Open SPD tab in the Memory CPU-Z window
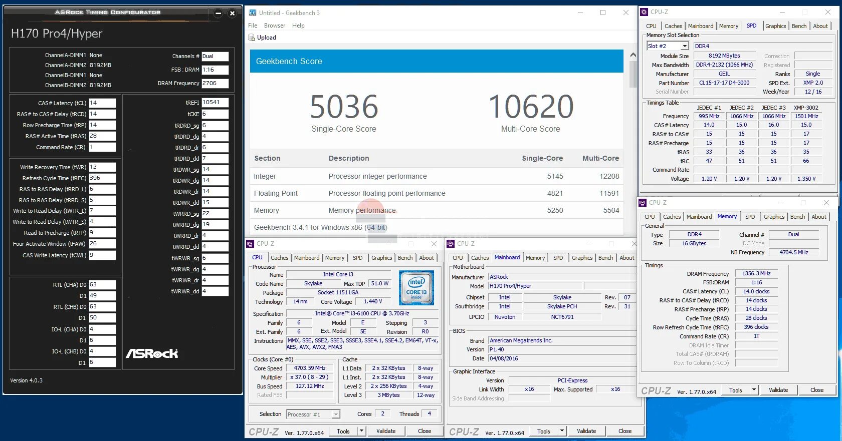The image size is (842, 441). pyautogui.click(x=750, y=217)
